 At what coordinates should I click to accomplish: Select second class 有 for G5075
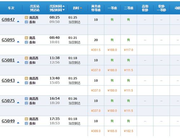click(128, 101)
